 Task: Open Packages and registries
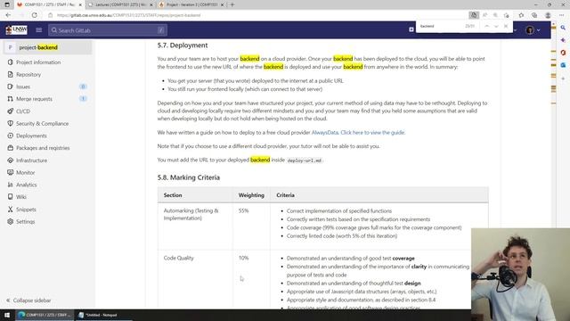pyautogui.click(x=43, y=148)
